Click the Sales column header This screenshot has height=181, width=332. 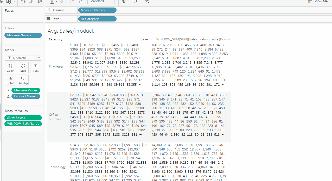pos(145,39)
